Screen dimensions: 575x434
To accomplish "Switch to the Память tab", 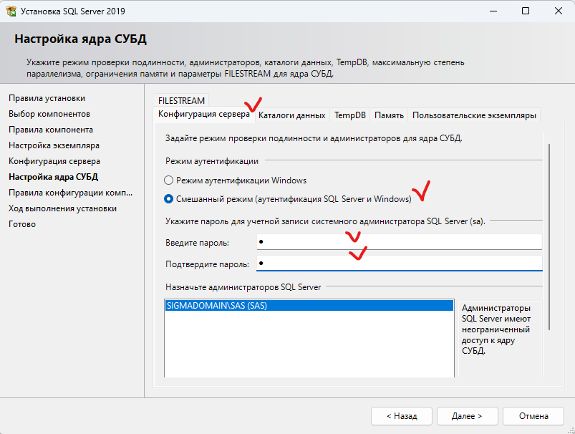I will pyautogui.click(x=389, y=115).
